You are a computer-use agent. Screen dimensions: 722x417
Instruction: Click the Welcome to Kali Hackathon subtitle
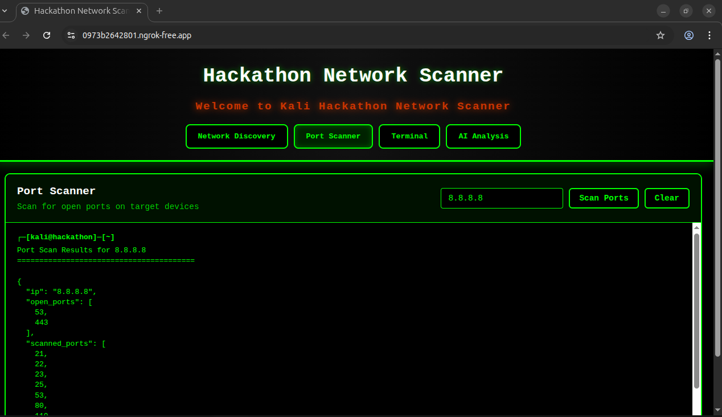click(353, 106)
